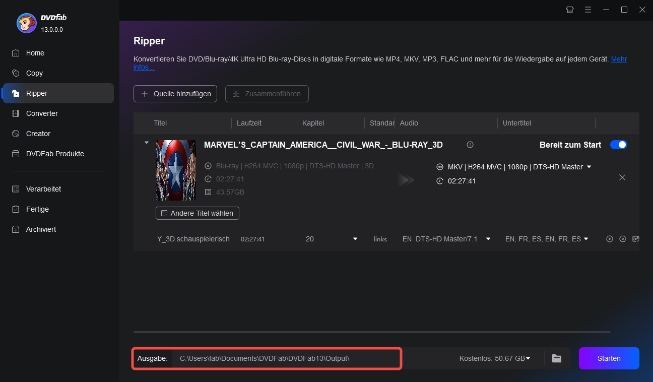Click the Y_3D.schauspielerisch title name
The width and height of the screenshot is (653, 382).
(x=193, y=239)
